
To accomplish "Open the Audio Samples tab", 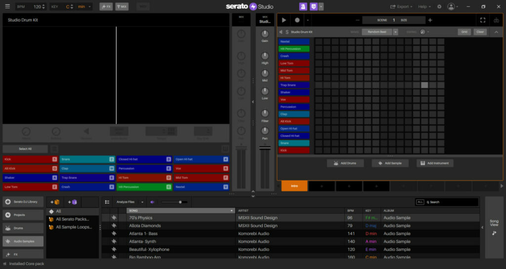I will [x=23, y=241].
